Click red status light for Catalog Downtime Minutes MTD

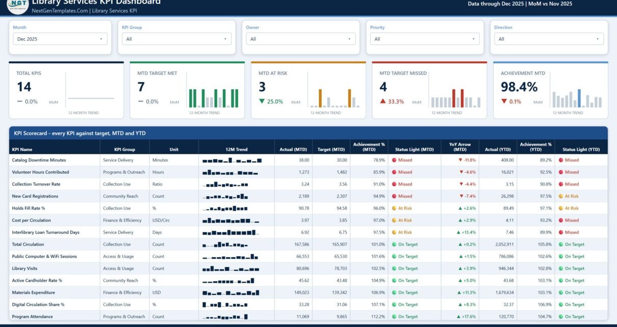(394, 160)
